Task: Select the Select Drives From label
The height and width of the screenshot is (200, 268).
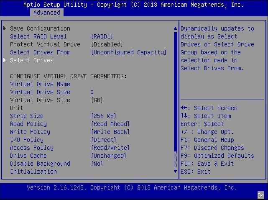Action: coord(40,52)
